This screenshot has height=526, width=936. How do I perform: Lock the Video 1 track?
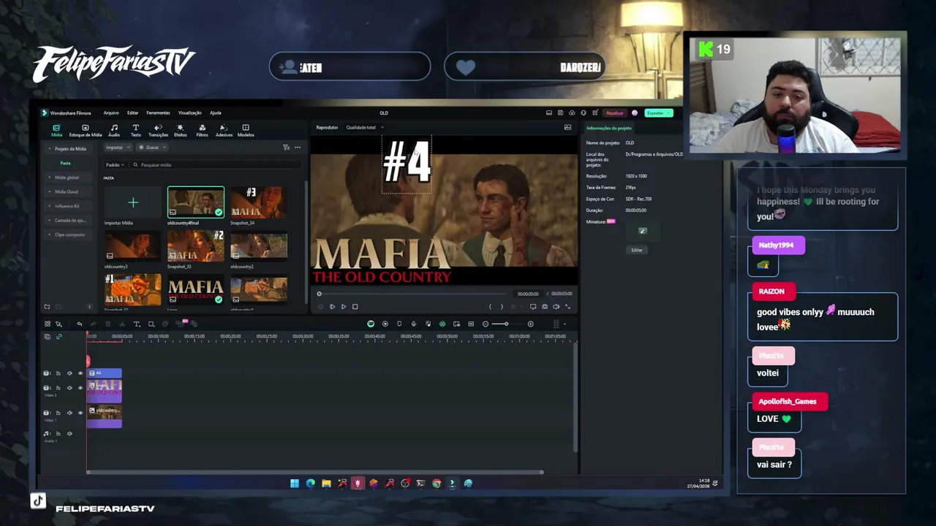[58, 413]
